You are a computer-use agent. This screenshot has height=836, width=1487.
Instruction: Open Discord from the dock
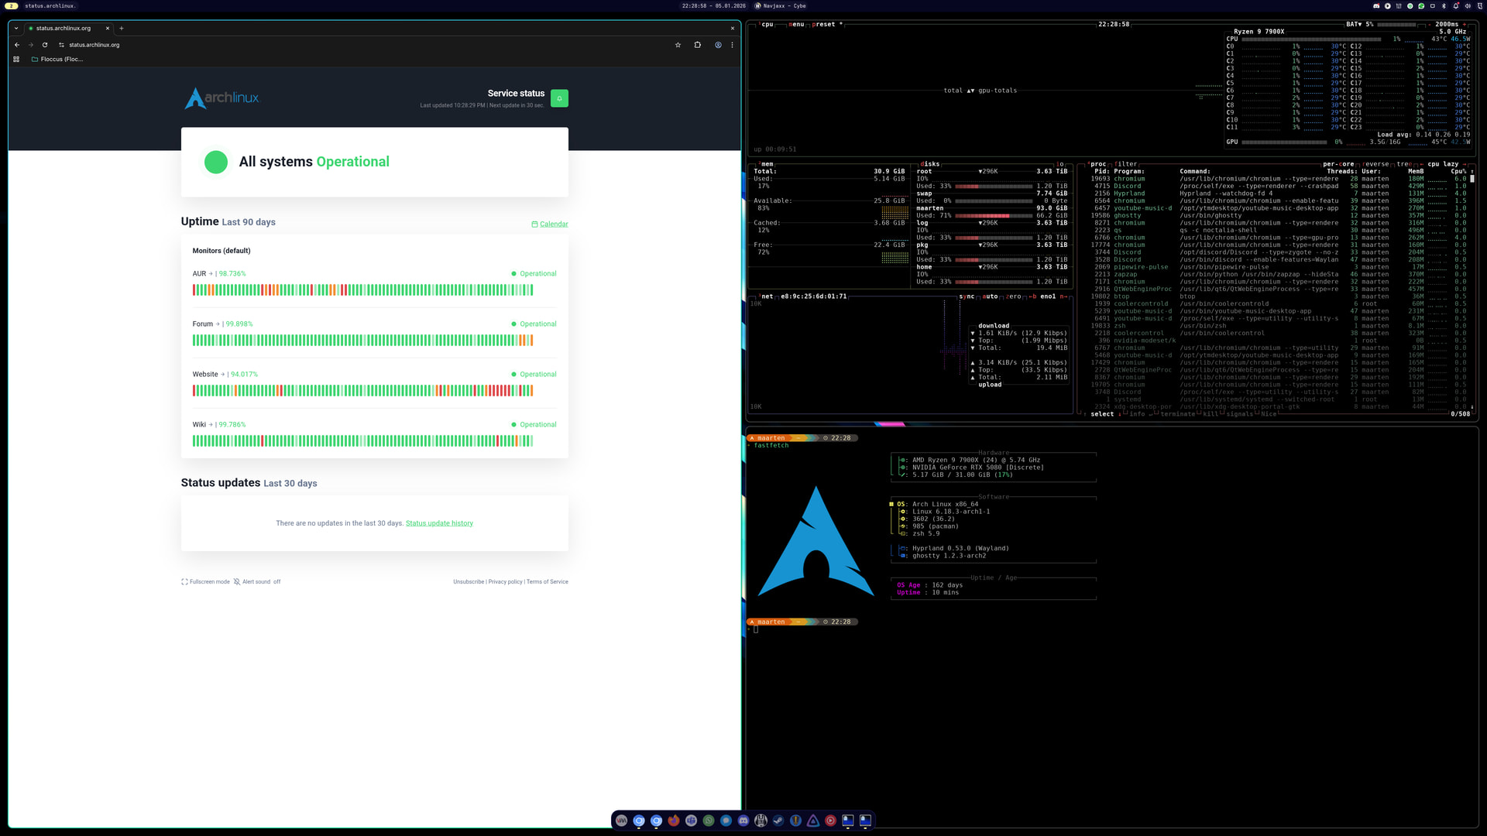tap(743, 821)
